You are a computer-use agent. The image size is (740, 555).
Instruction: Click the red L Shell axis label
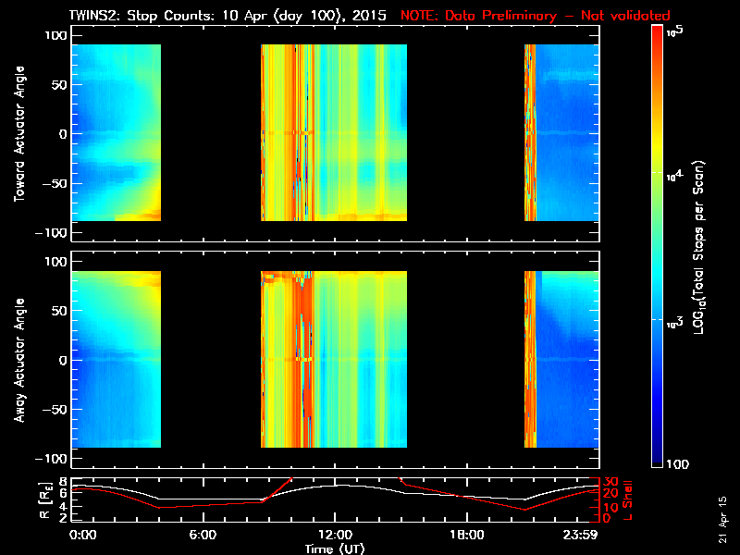[628, 499]
